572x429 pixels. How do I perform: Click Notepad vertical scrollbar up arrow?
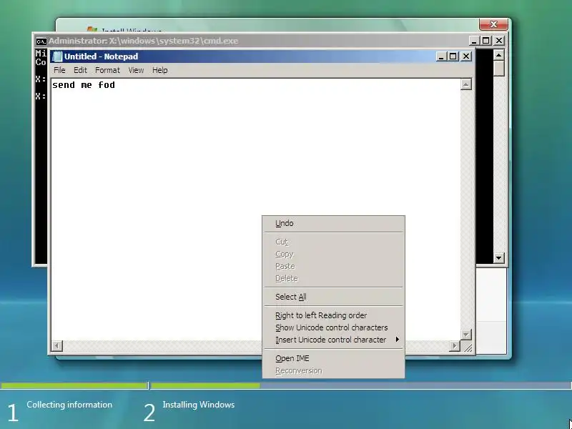click(x=465, y=84)
